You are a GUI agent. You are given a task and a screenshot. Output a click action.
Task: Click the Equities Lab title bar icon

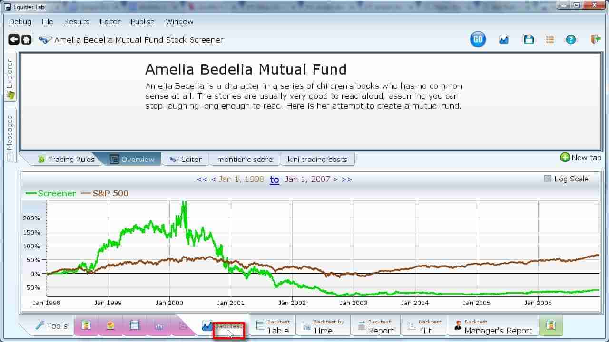point(7,7)
